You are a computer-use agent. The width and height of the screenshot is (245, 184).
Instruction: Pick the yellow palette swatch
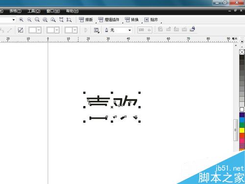click(x=242, y=131)
